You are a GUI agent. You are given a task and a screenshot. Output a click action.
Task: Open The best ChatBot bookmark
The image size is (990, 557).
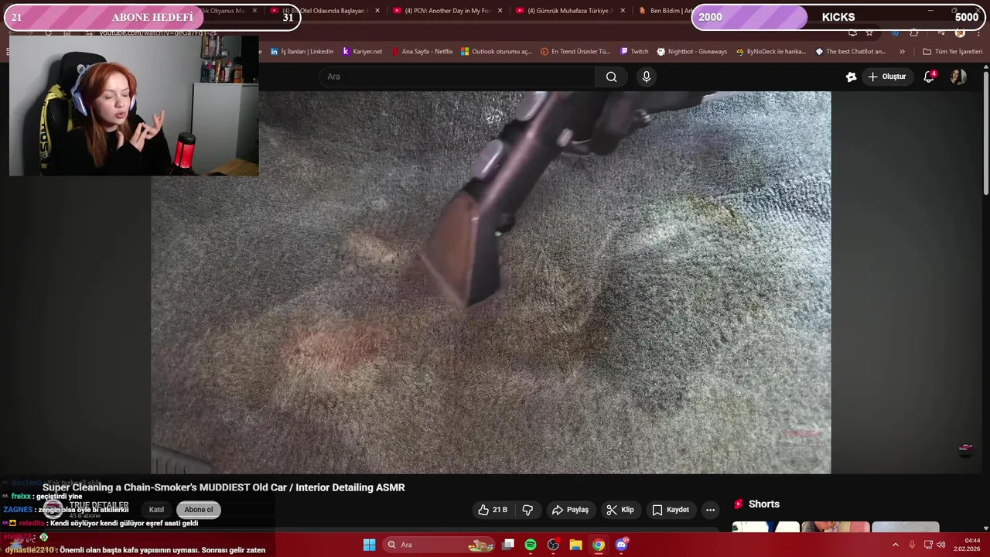tap(850, 52)
